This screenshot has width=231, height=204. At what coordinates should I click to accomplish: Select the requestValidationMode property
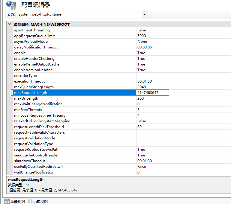[x=34, y=138]
